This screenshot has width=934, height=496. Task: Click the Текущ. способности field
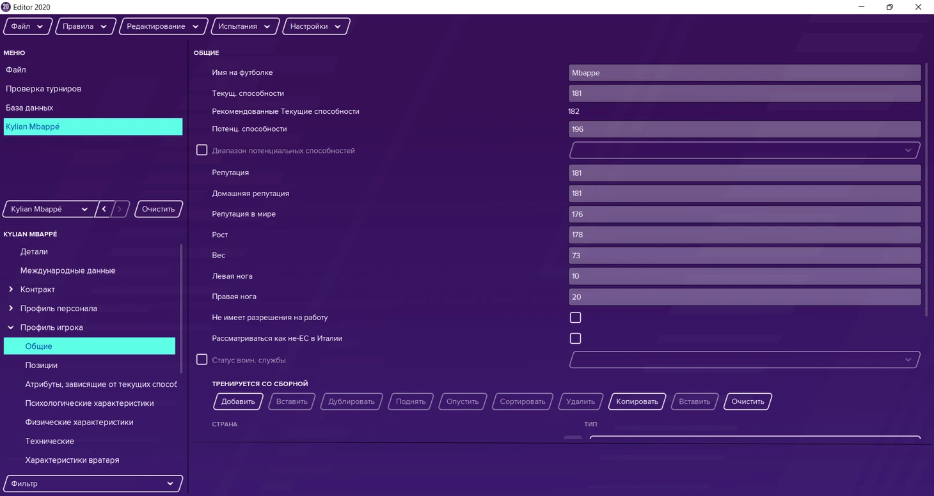point(745,93)
